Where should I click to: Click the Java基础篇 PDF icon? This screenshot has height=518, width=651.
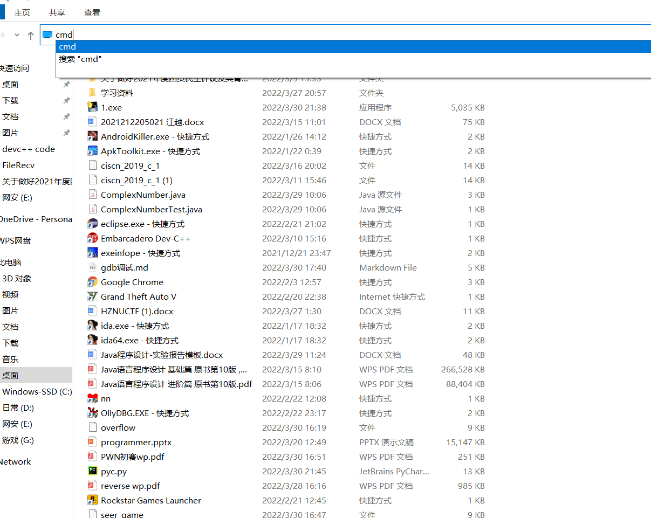point(92,369)
